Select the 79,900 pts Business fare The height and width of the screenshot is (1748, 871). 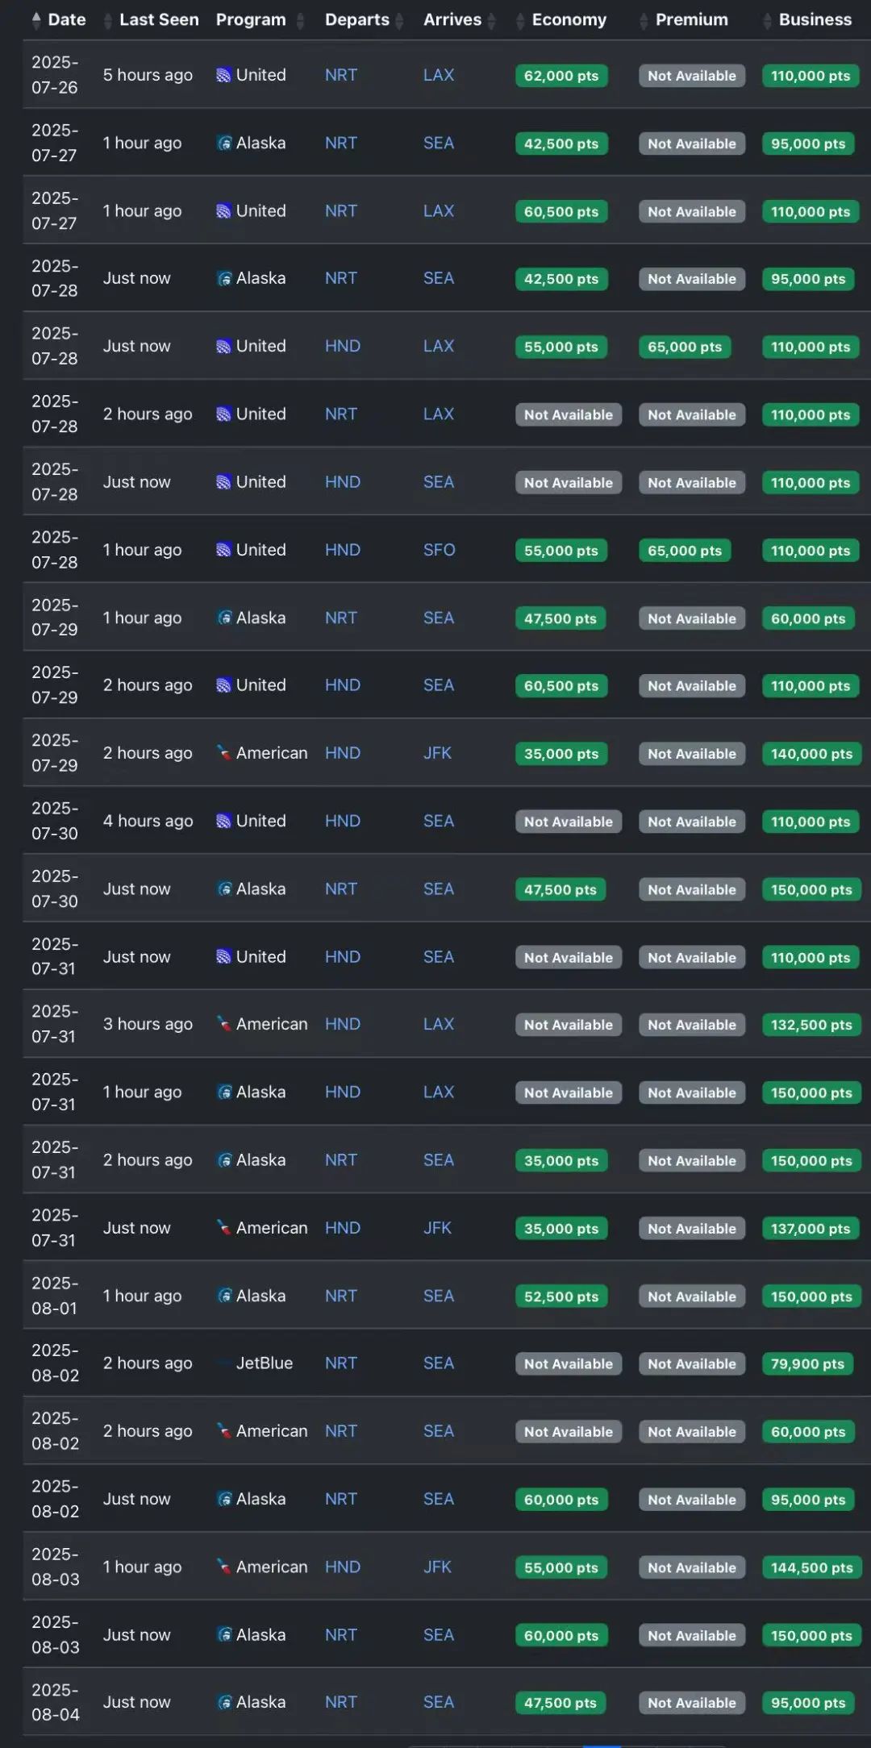click(x=806, y=1363)
